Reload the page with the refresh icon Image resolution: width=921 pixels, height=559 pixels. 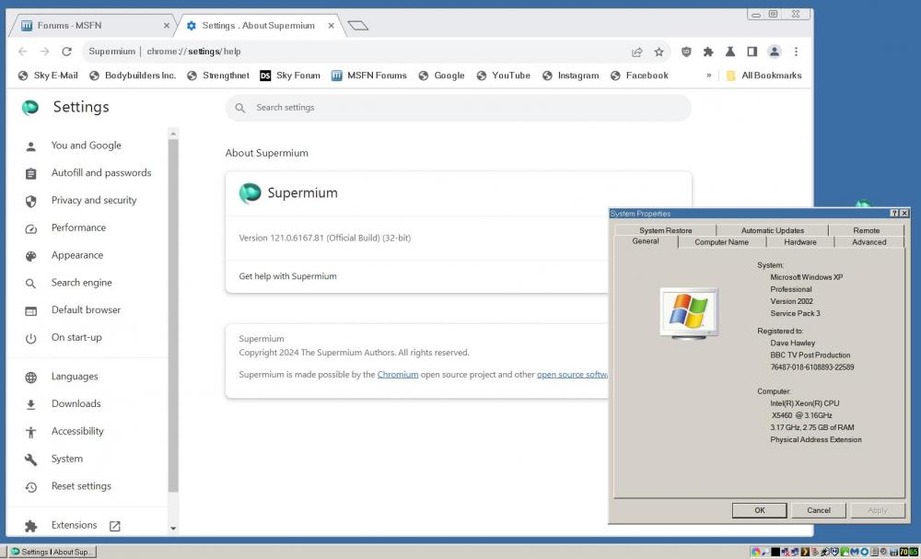click(x=66, y=52)
